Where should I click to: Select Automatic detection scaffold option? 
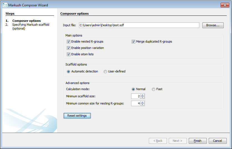tap(68, 72)
